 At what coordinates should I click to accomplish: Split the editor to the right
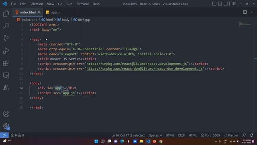(245, 12)
